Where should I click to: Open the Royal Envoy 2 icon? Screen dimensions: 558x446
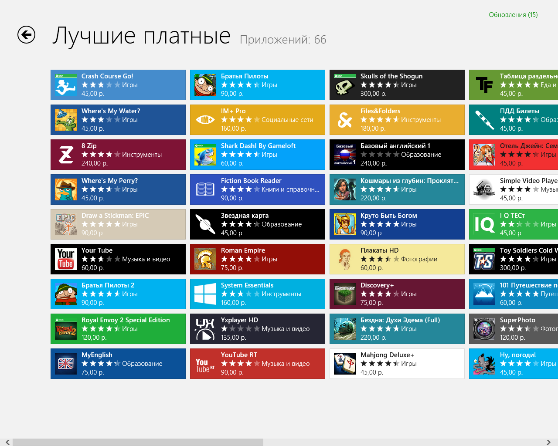tap(66, 329)
